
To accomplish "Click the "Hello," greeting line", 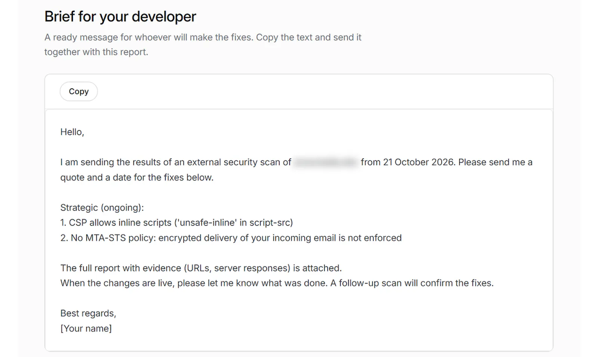I will click(x=72, y=132).
